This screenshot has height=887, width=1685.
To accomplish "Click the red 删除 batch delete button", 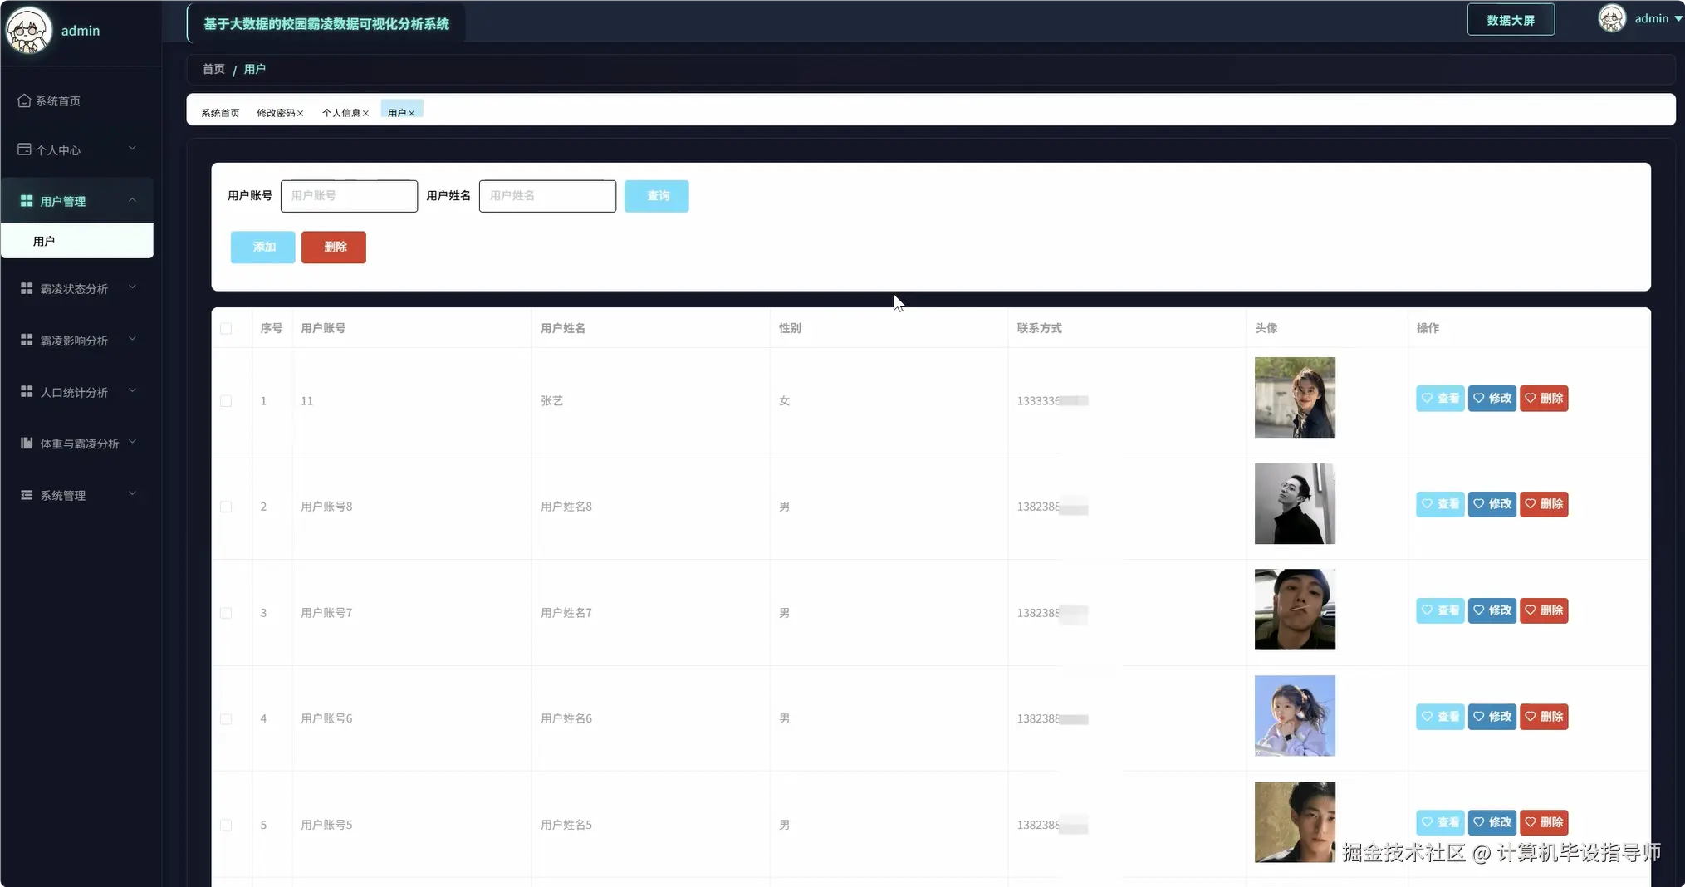I will coord(333,247).
